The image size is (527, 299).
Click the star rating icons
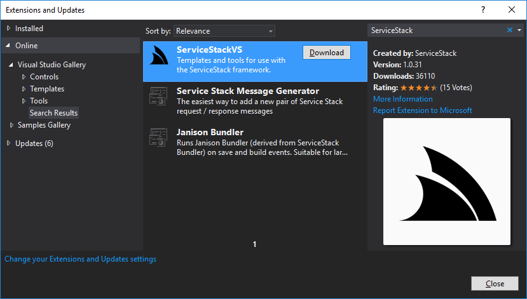point(418,88)
